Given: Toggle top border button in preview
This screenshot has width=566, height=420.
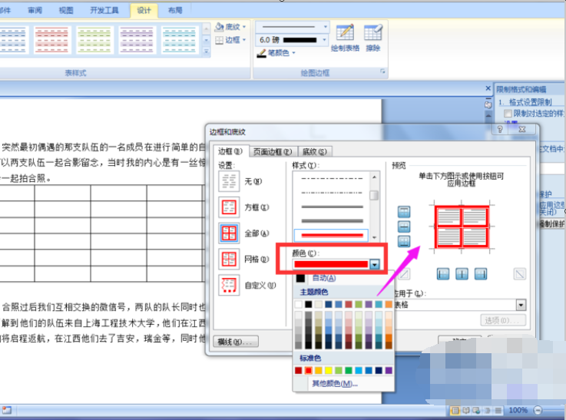Looking at the screenshot, I should click(x=404, y=212).
